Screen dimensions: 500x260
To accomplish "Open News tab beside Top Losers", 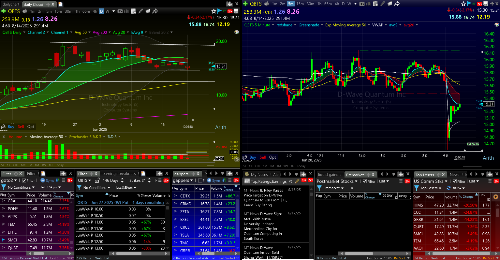I will [x=454, y=175].
